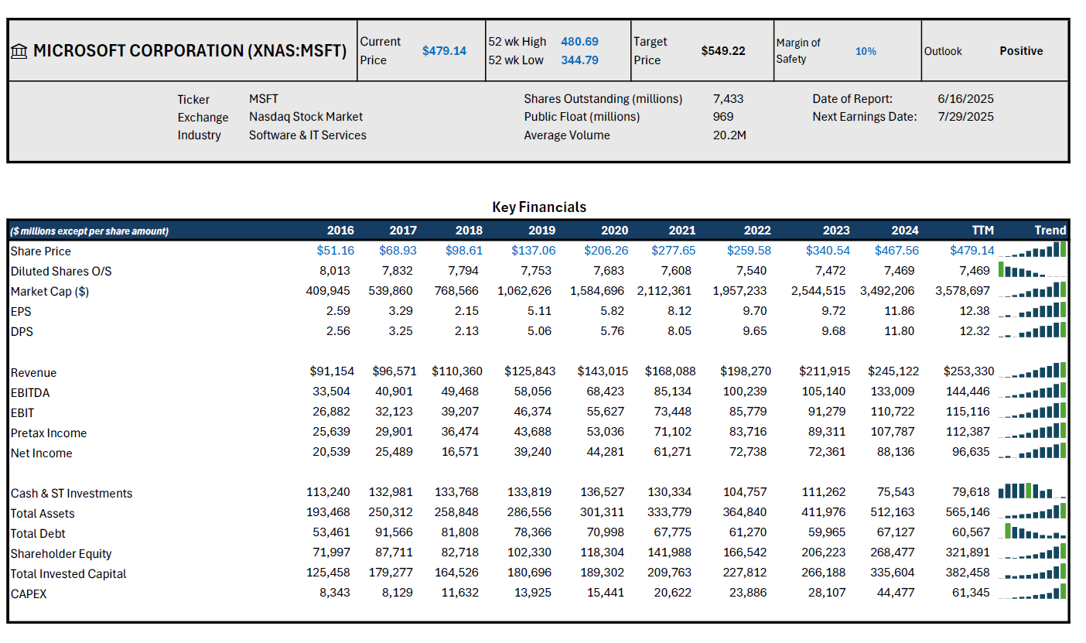The image size is (1086, 643).
Task: Select the TTM revenue $253,330
Action: tap(969, 371)
